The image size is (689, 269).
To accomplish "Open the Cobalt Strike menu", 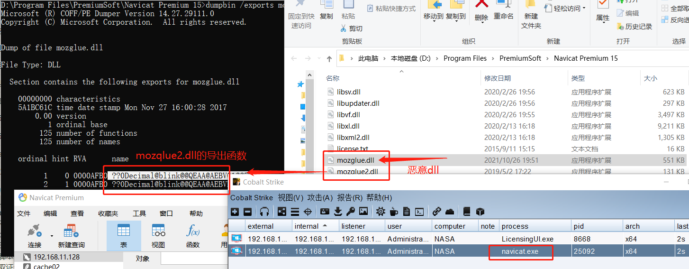I will [x=252, y=197].
